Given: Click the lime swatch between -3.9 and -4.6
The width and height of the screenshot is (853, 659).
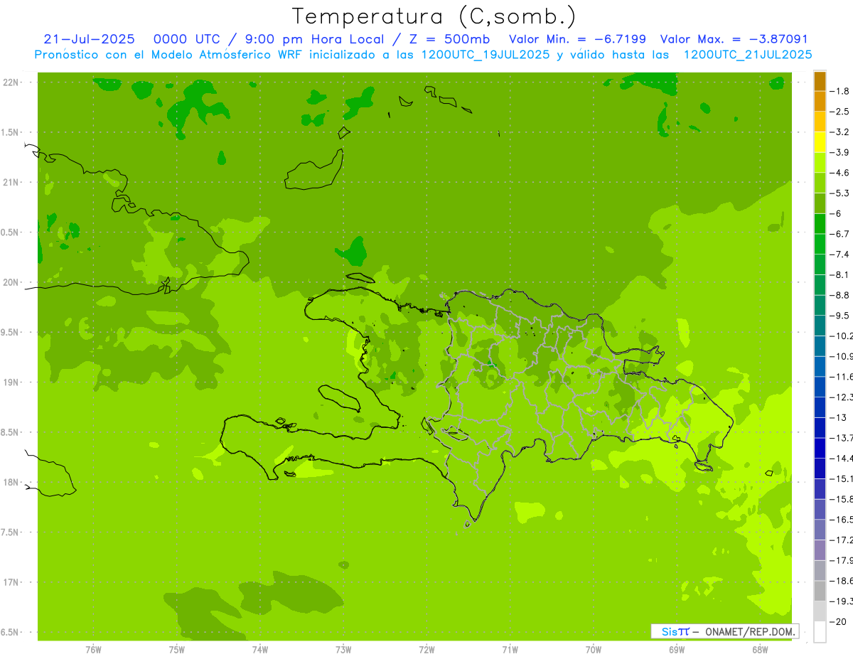Looking at the screenshot, I should tap(820, 163).
